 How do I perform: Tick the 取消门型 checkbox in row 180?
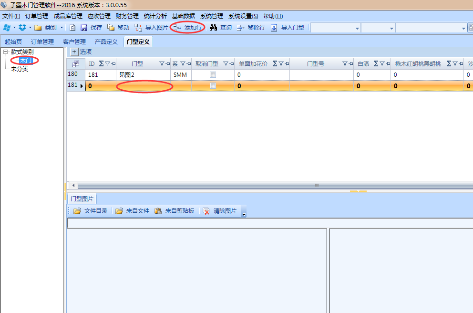click(213, 75)
